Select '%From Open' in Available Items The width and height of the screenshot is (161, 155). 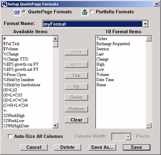click(28, 75)
